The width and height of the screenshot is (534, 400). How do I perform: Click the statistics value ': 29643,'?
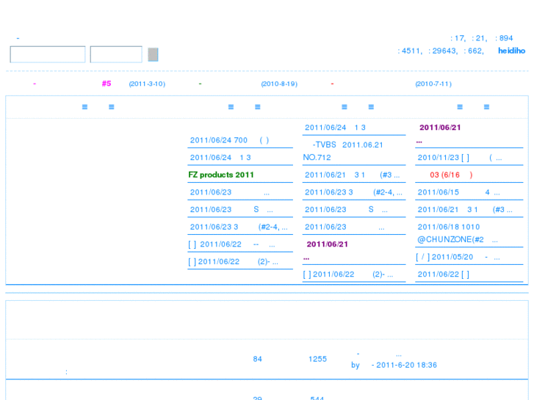443,51
